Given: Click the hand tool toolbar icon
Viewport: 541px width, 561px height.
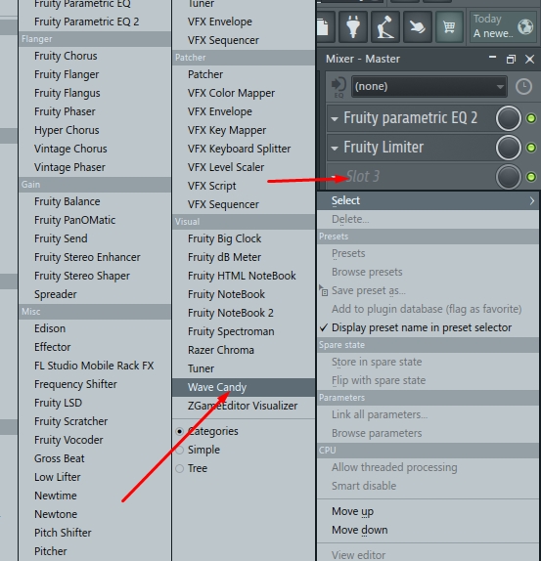Looking at the screenshot, I should (x=417, y=26).
